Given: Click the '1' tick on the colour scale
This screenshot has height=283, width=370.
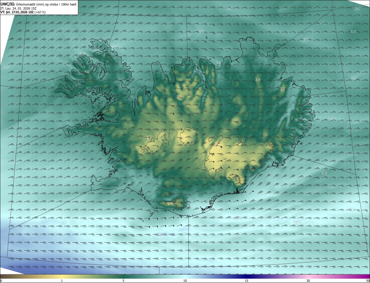Looking at the screenshot, I should (62, 281).
